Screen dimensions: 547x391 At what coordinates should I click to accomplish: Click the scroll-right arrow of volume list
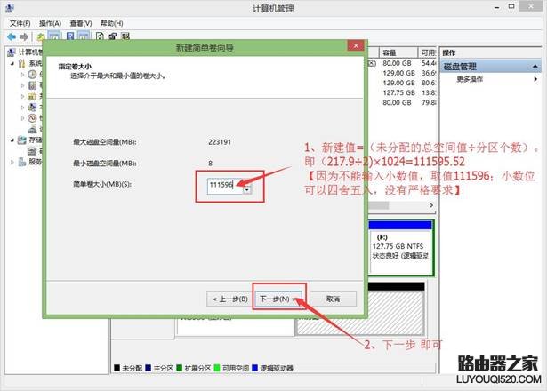(431, 205)
